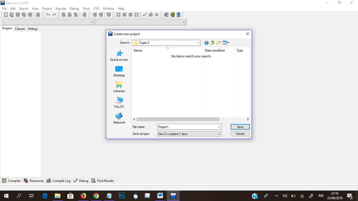Click the Debug checkmark toolbar icon
This screenshot has height=201, width=358.
pos(144,15)
